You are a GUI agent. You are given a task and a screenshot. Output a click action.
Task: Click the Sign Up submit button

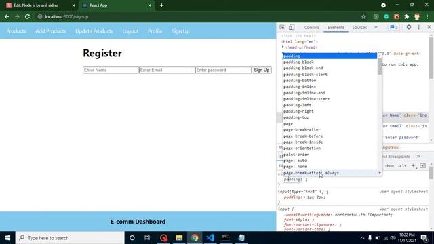click(x=261, y=70)
